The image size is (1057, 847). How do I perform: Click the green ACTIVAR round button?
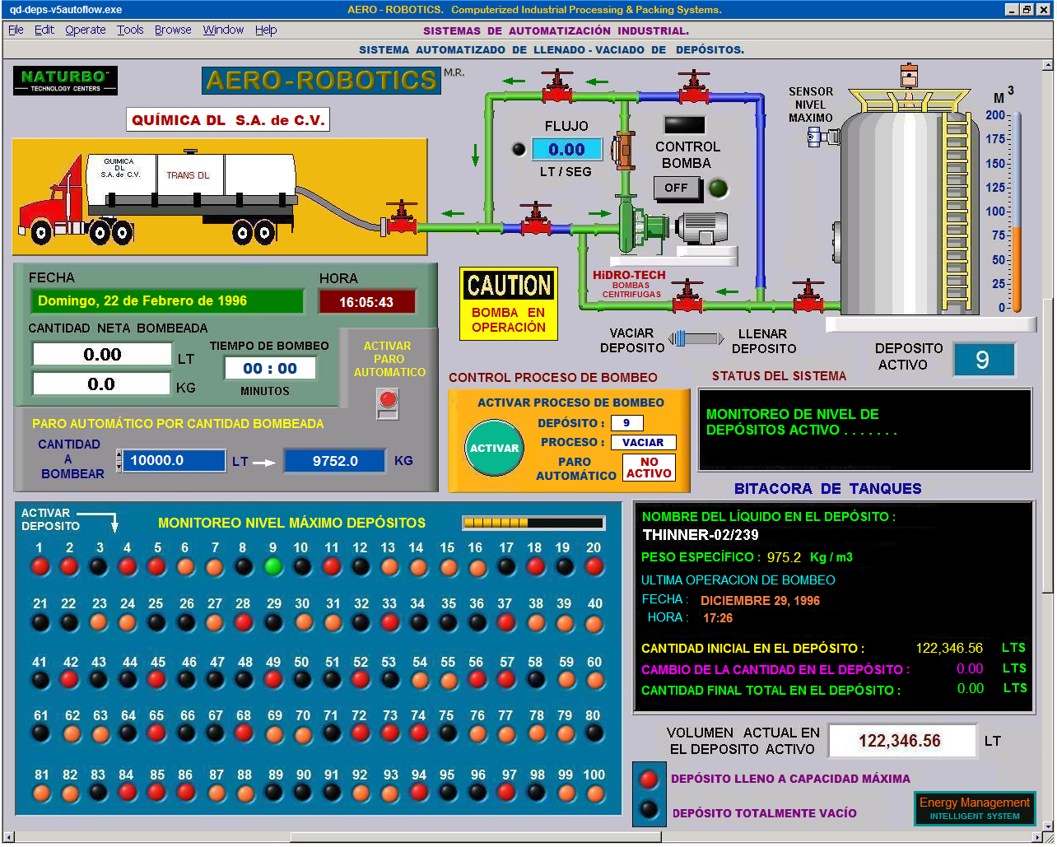tap(494, 448)
